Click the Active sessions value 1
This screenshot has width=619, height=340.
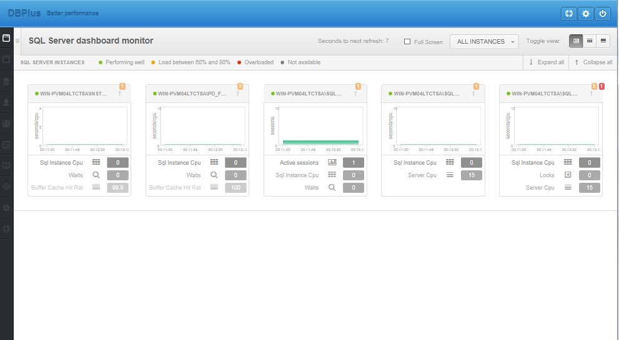pos(354,162)
